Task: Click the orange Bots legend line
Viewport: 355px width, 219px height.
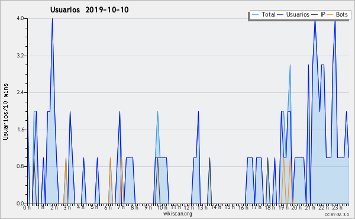Action: [x=330, y=15]
